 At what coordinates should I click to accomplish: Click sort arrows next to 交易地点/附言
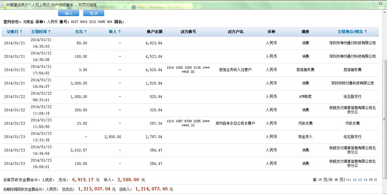tap(366, 32)
